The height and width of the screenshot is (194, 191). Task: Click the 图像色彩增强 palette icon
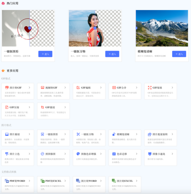[x=78, y=154]
